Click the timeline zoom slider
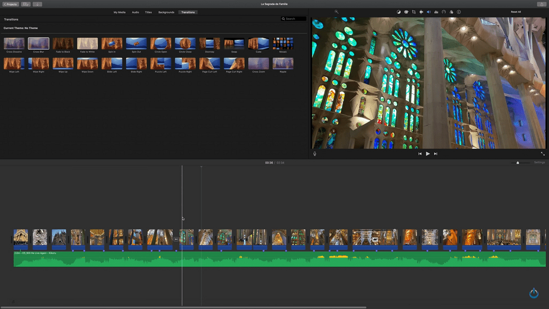The width and height of the screenshot is (549, 309). tap(518, 162)
